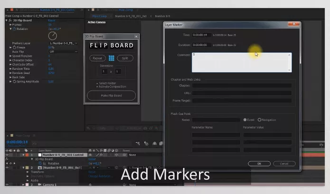Click the first Dimension input field
Image resolution: width=330 pixels, height=194 pixels.
point(104,72)
